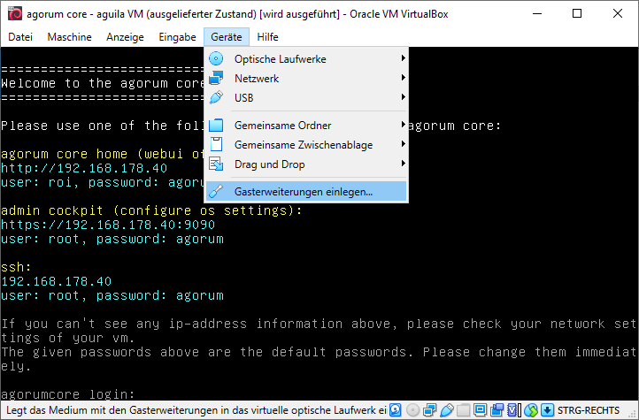Click the mouse integration globe arrow icon
Viewport: 639px width, 420px height.
coord(531,409)
